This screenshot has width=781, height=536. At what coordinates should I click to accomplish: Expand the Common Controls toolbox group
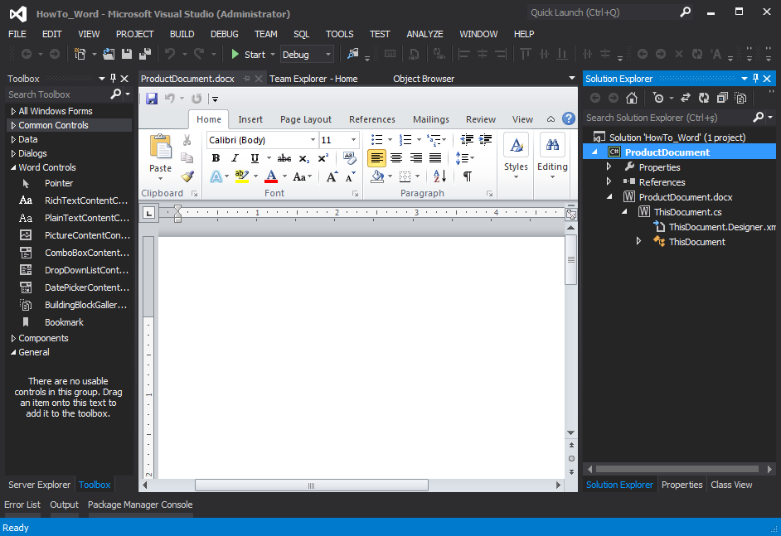[x=12, y=125]
